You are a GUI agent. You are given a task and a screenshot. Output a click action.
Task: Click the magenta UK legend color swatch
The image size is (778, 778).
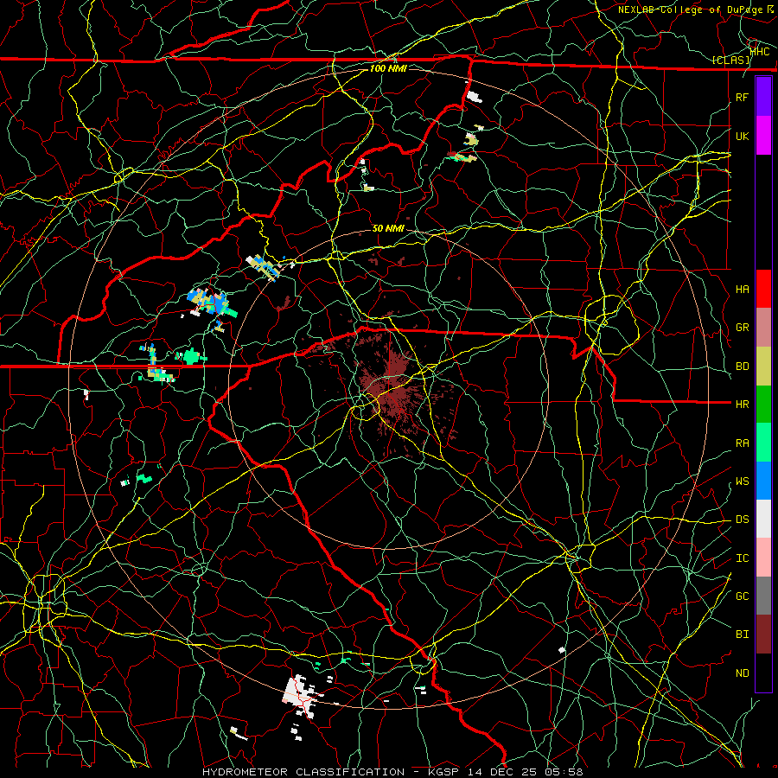point(763,136)
